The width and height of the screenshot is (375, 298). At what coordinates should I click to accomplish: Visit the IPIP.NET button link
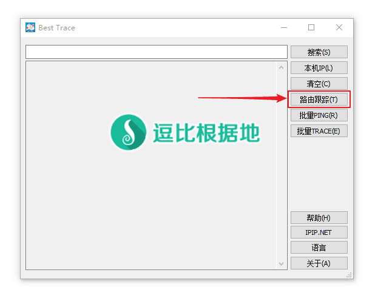pos(319,232)
